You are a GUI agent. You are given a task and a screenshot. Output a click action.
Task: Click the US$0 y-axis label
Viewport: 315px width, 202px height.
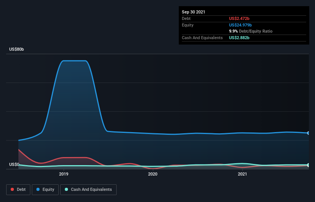[x=14, y=164]
